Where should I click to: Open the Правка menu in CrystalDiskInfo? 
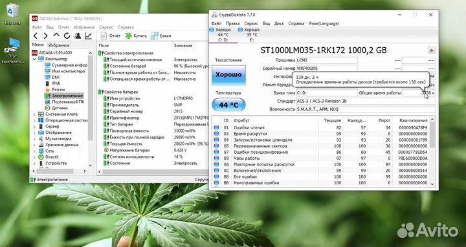pyautogui.click(x=233, y=23)
